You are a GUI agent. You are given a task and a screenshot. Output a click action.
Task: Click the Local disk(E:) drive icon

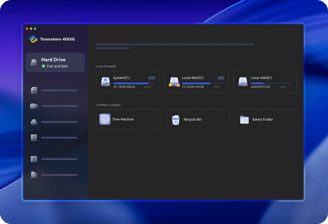(x=243, y=82)
